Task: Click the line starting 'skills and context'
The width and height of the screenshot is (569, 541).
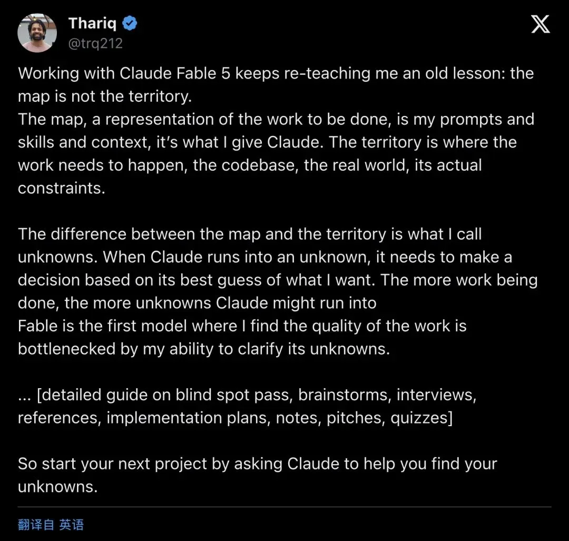Action: (x=268, y=142)
